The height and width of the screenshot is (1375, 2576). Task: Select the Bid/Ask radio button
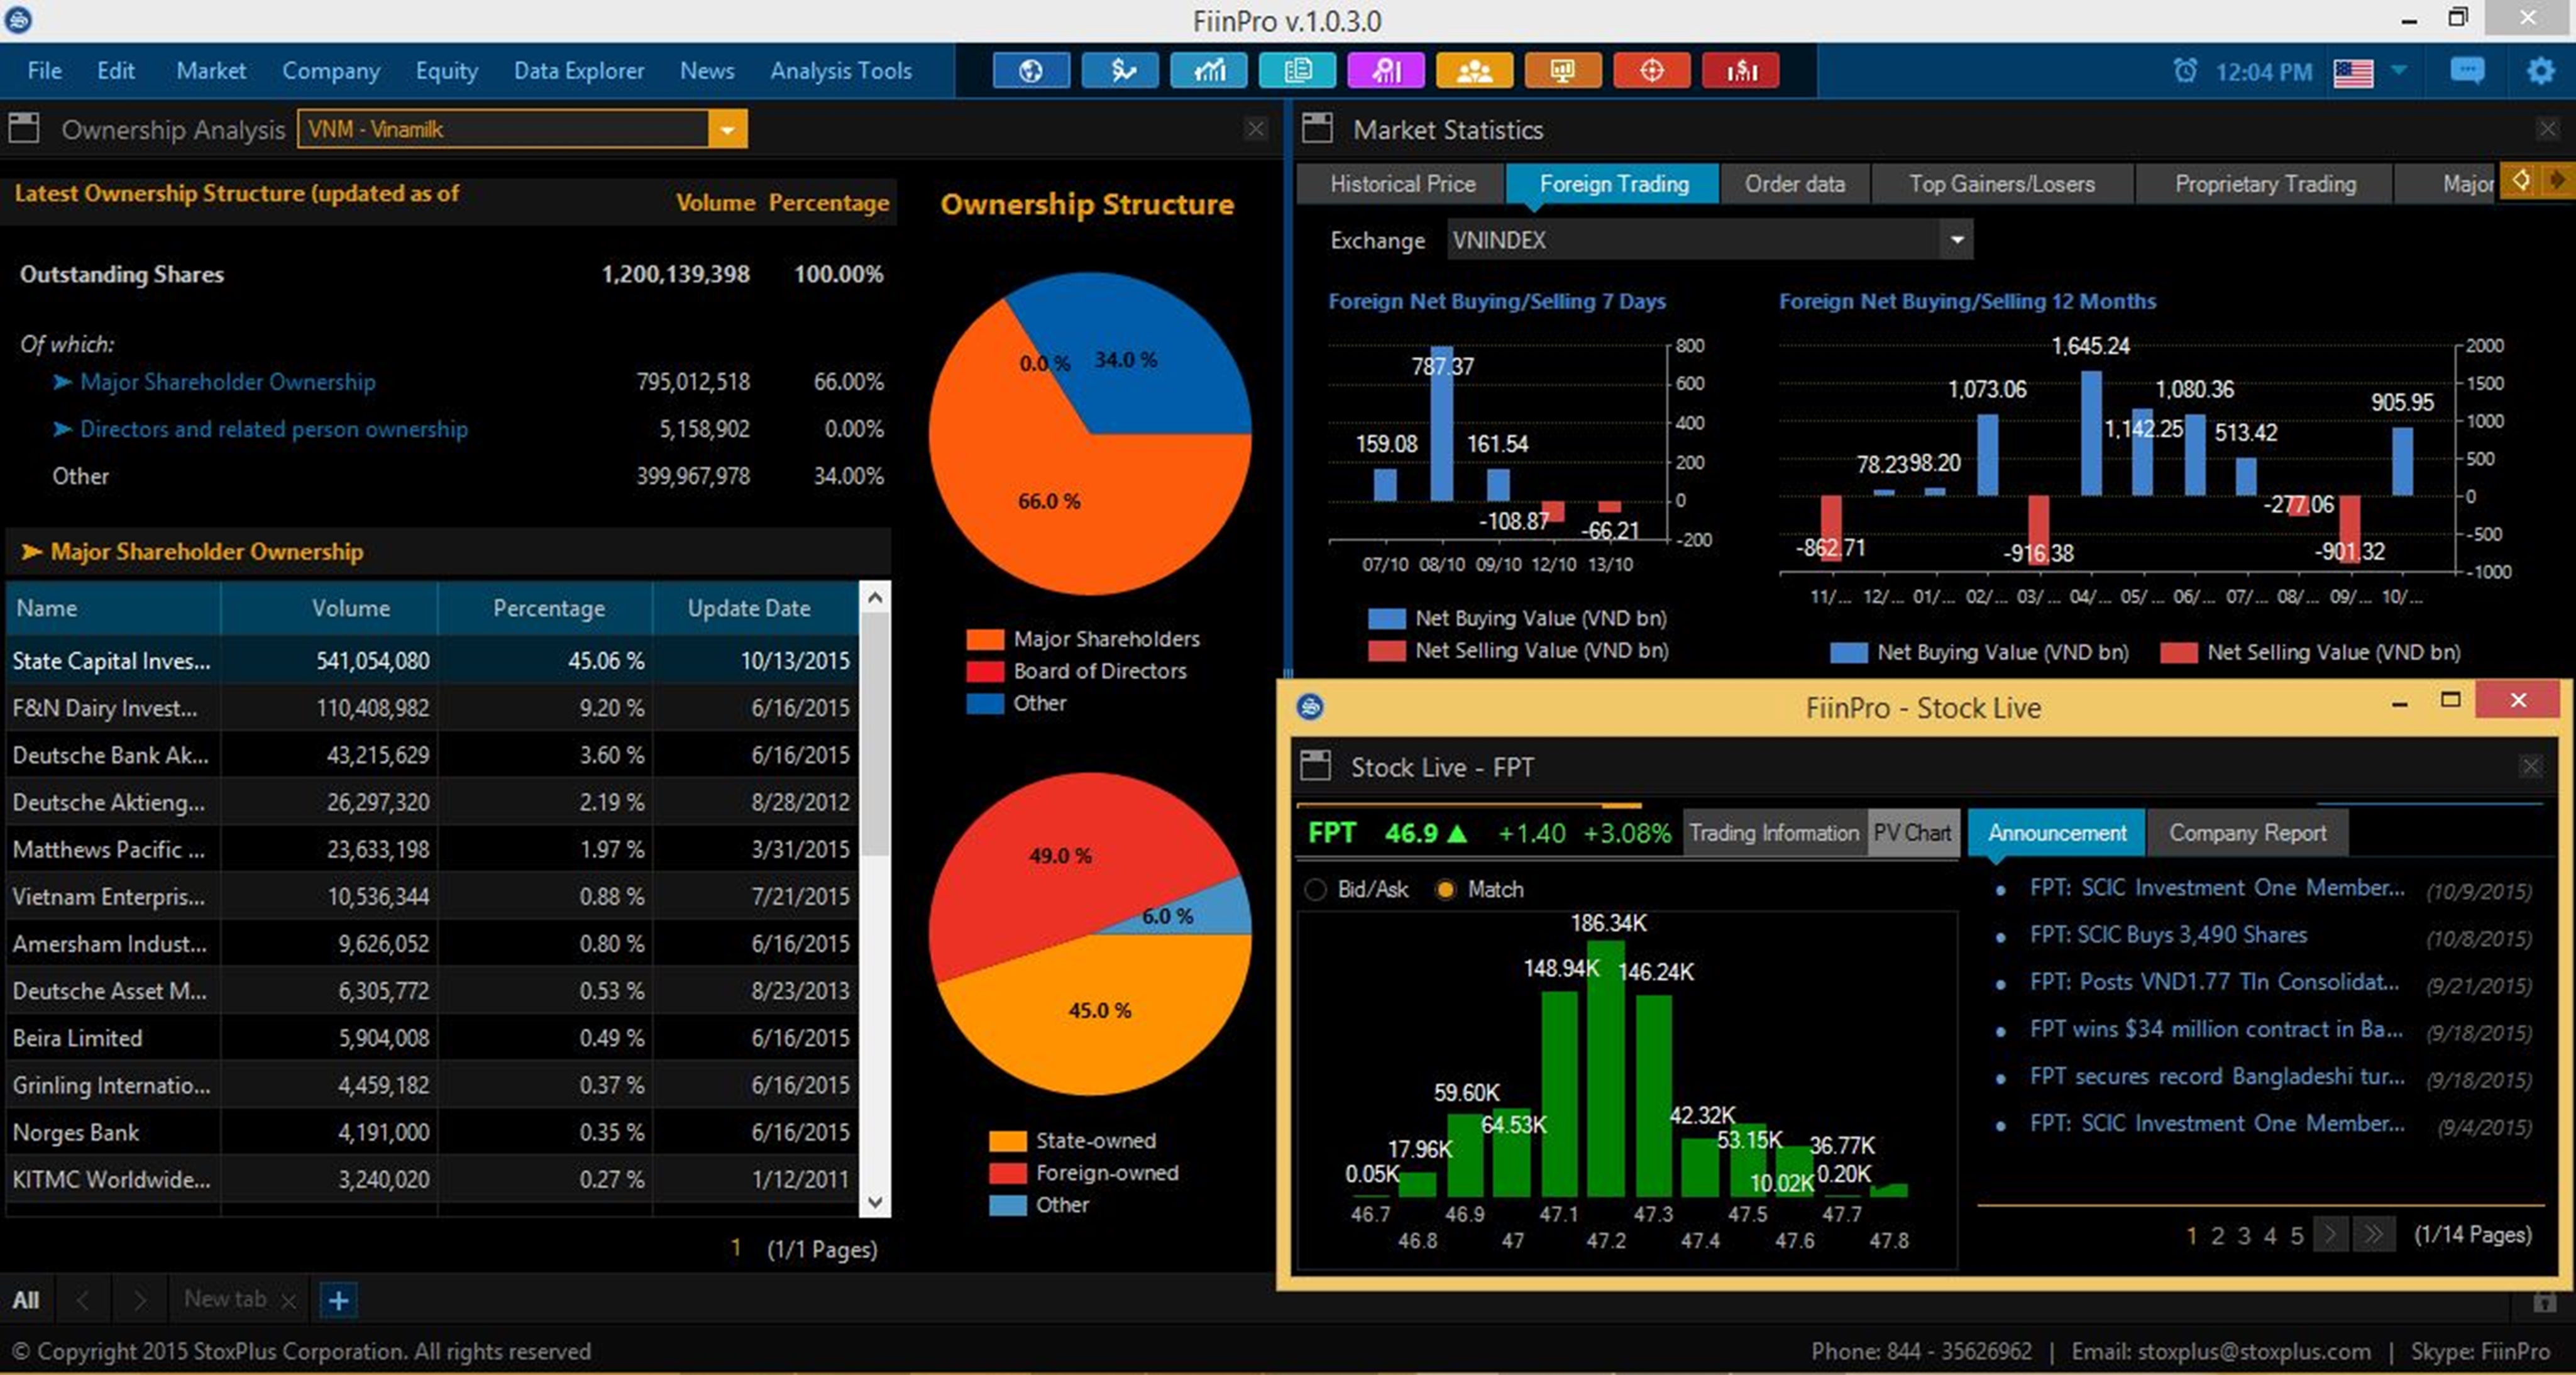tap(1316, 889)
